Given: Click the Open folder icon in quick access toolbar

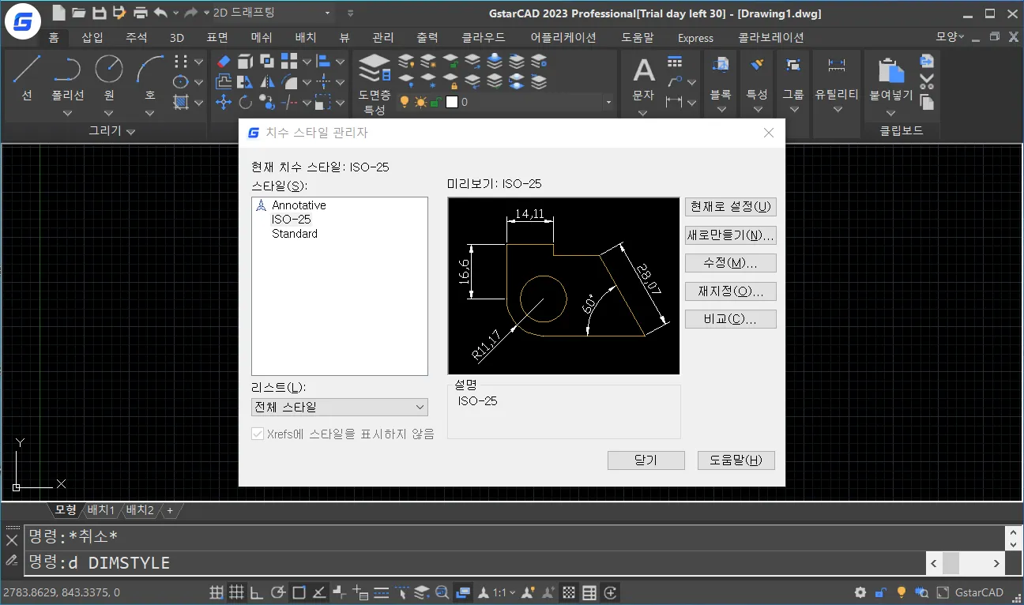Looking at the screenshot, I should pos(78,13).
